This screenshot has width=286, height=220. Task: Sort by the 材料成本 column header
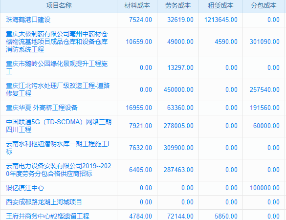point(137,6)
